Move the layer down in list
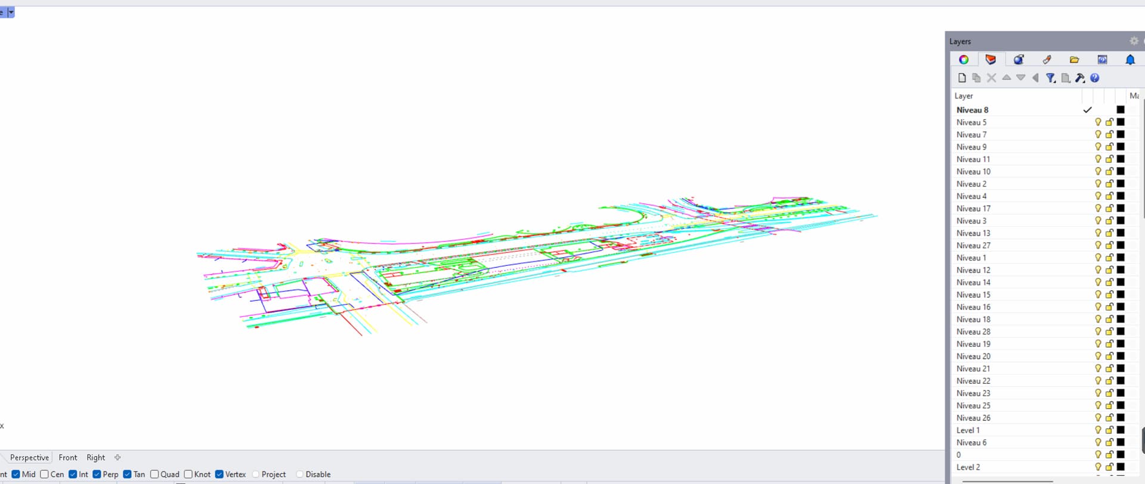 (1021, 77)
